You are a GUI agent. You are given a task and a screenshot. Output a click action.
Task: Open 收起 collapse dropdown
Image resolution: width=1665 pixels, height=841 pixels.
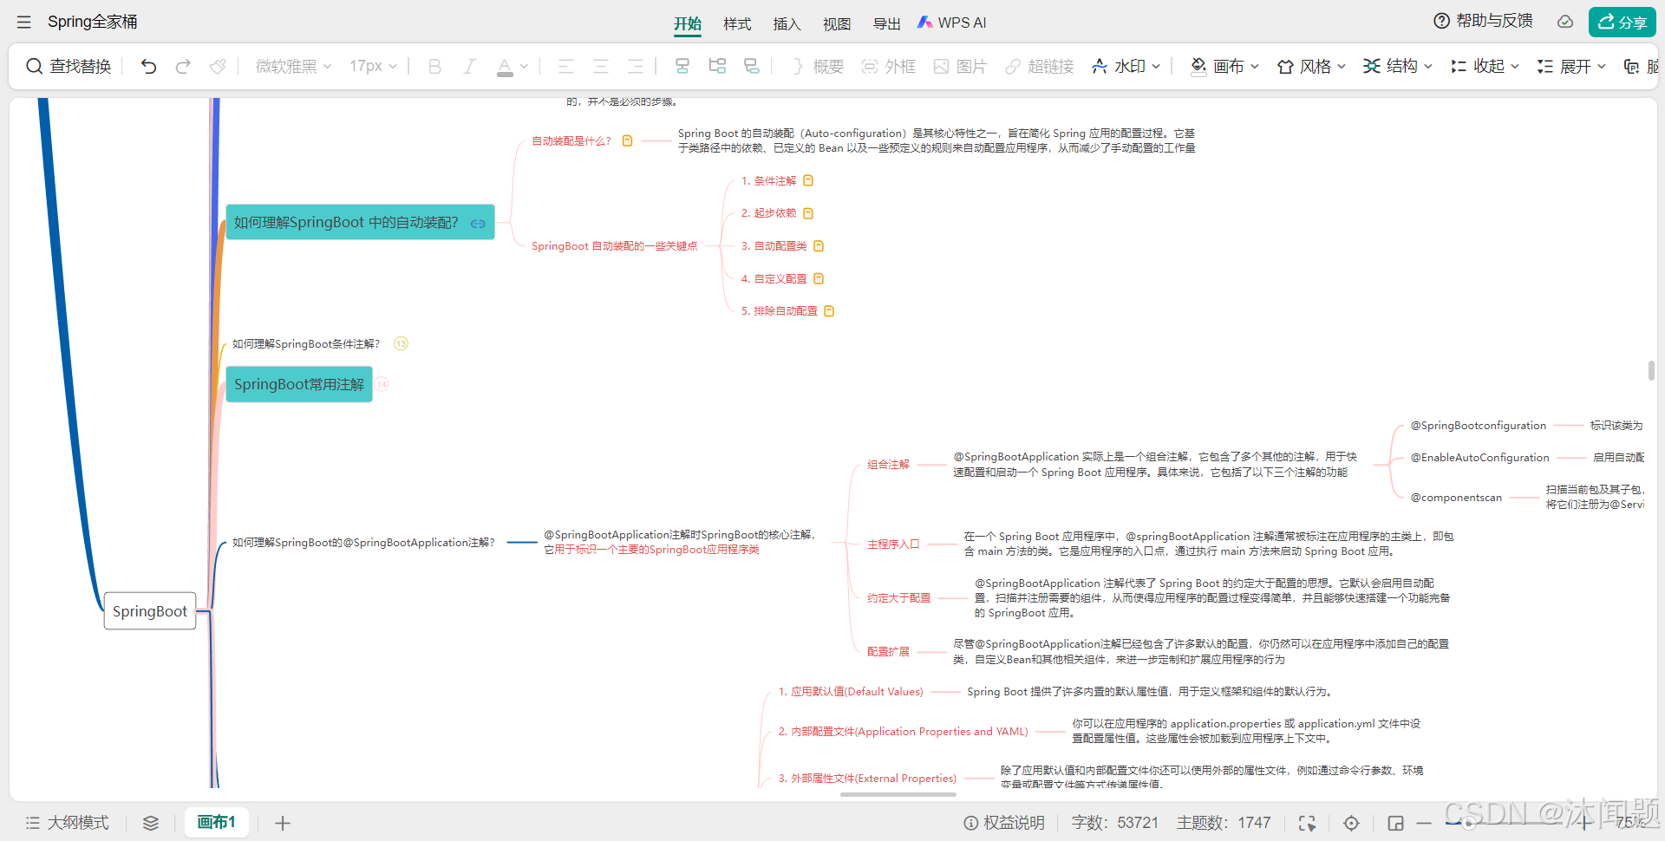1485,66
